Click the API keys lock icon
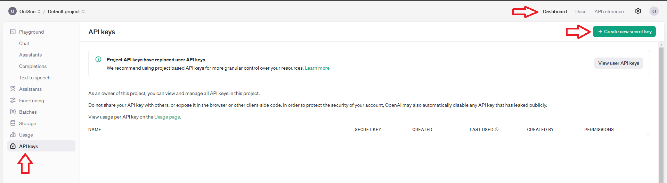 click(13, 146)
